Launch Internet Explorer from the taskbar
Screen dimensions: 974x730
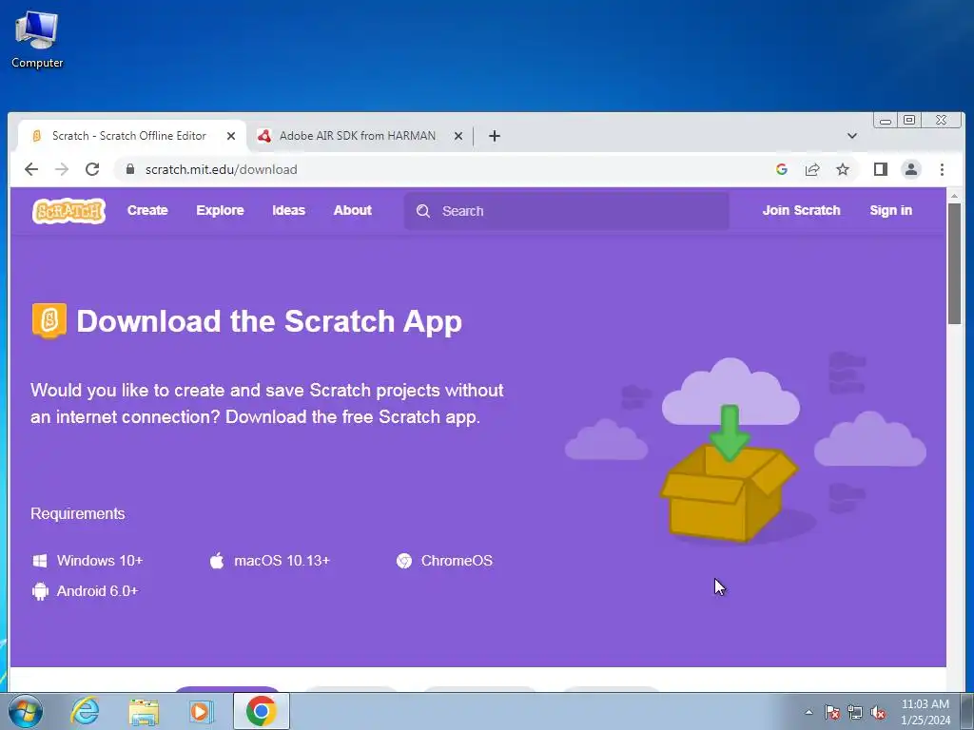tap(85, 711)
